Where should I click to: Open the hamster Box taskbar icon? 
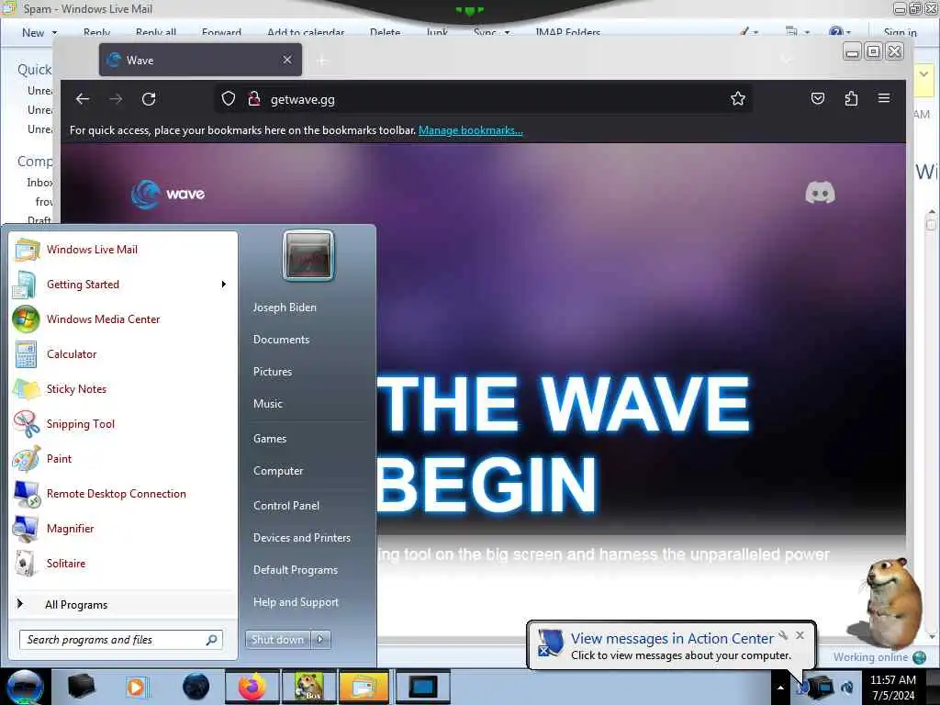pos(308,687)
